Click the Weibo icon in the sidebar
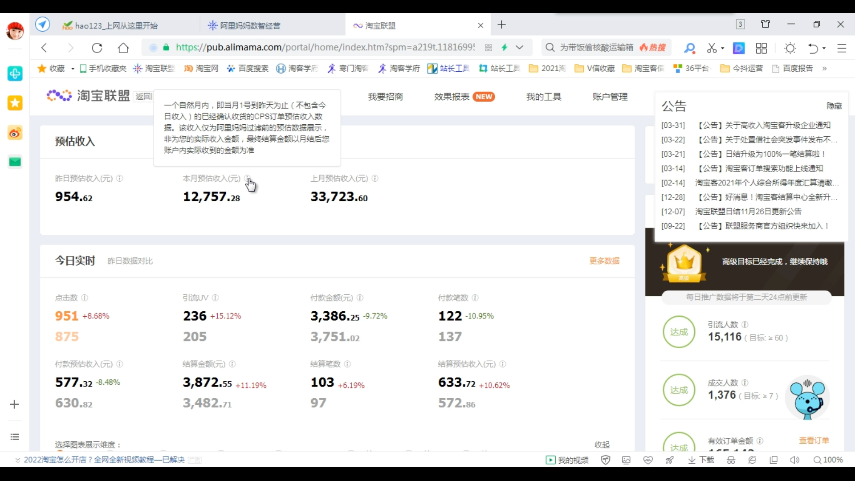The image size is (855, 481). click(x=15, y=132)
